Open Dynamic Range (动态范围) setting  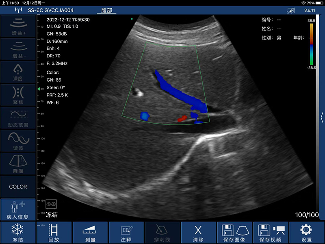pyautogui.click(x=18, y=118)
